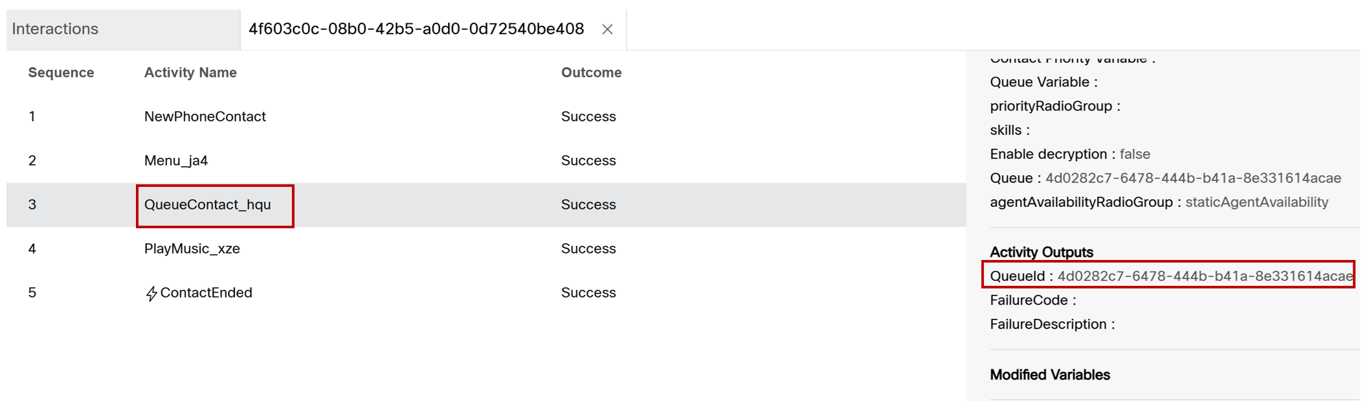Click the Activity Name column header
The image size is (1369, 410).
(190, 72)
